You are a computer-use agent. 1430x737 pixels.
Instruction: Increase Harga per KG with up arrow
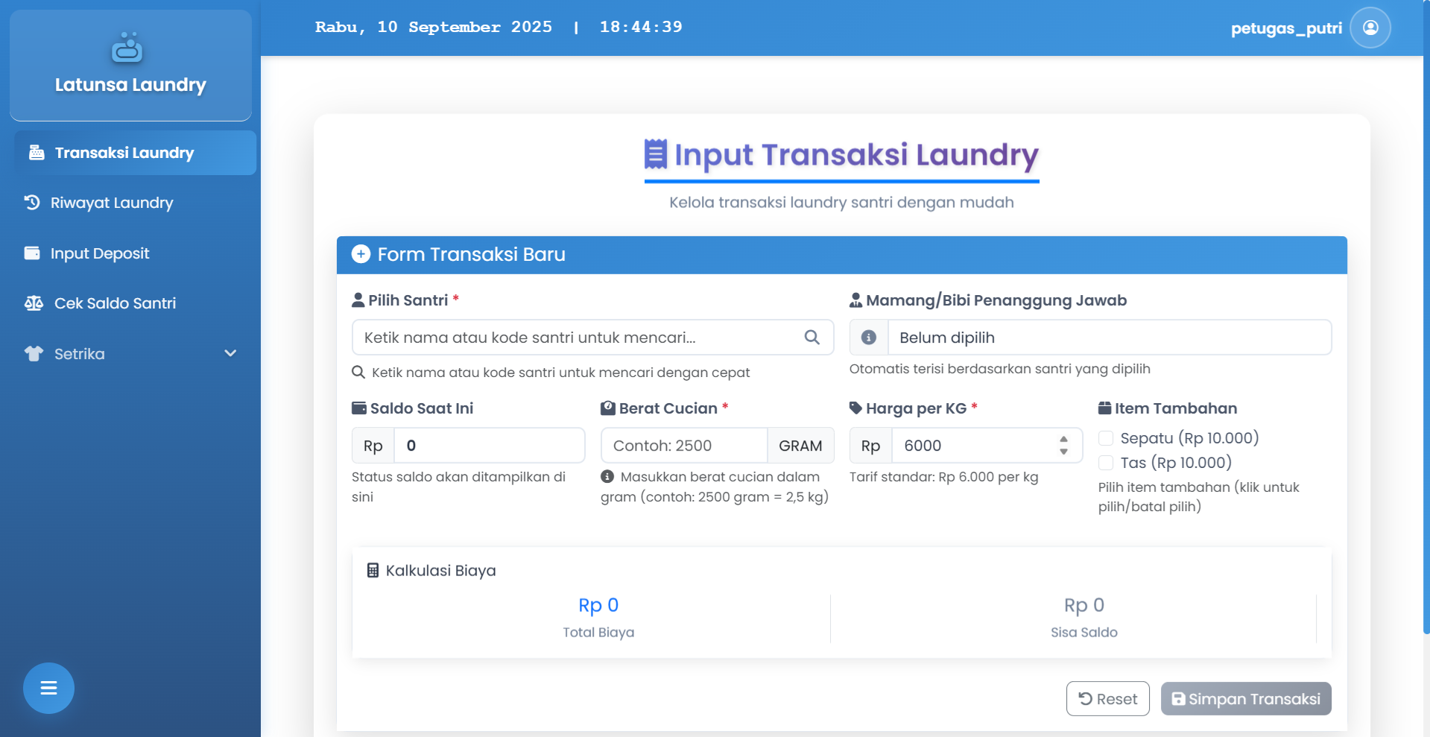pyautogui.click(x=1063, y=440)
